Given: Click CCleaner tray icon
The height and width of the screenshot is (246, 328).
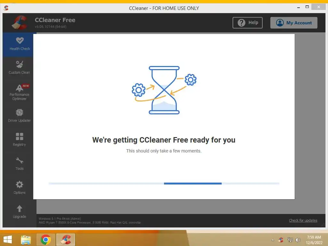Looking at the screenshot, I should 281,240.
